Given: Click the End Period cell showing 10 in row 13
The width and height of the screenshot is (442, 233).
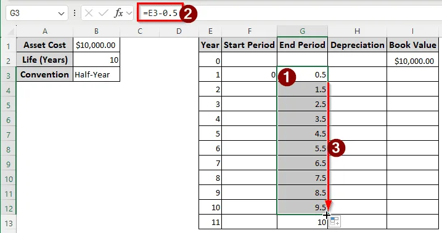Looking at the screenshot, I should tap(303, 222).
